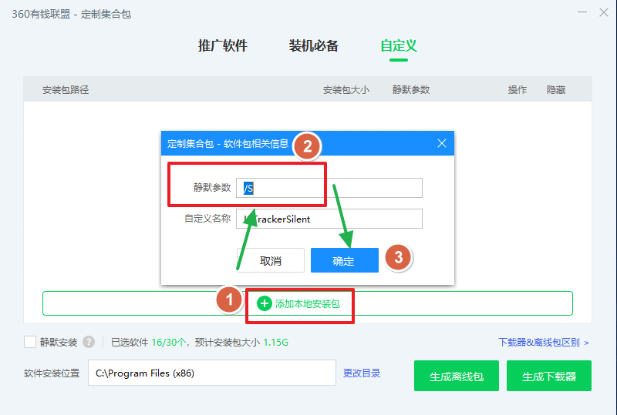Click the help question mark beside 静默安装
Viewport: 617px width, 415px height.
pos(89,342)
